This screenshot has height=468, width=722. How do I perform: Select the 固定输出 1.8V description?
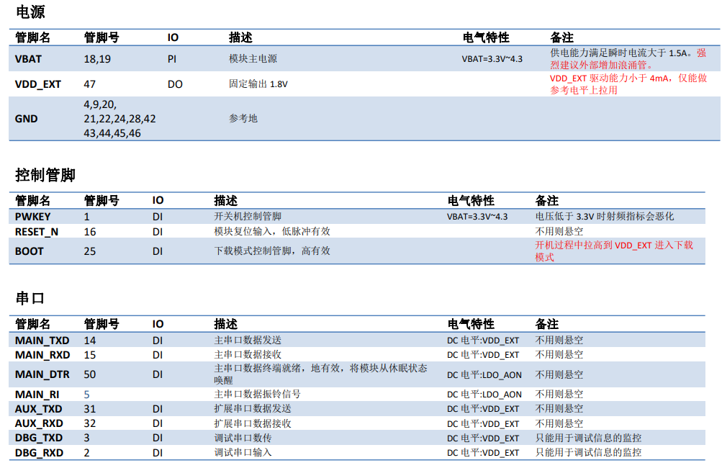click(258, 84)
